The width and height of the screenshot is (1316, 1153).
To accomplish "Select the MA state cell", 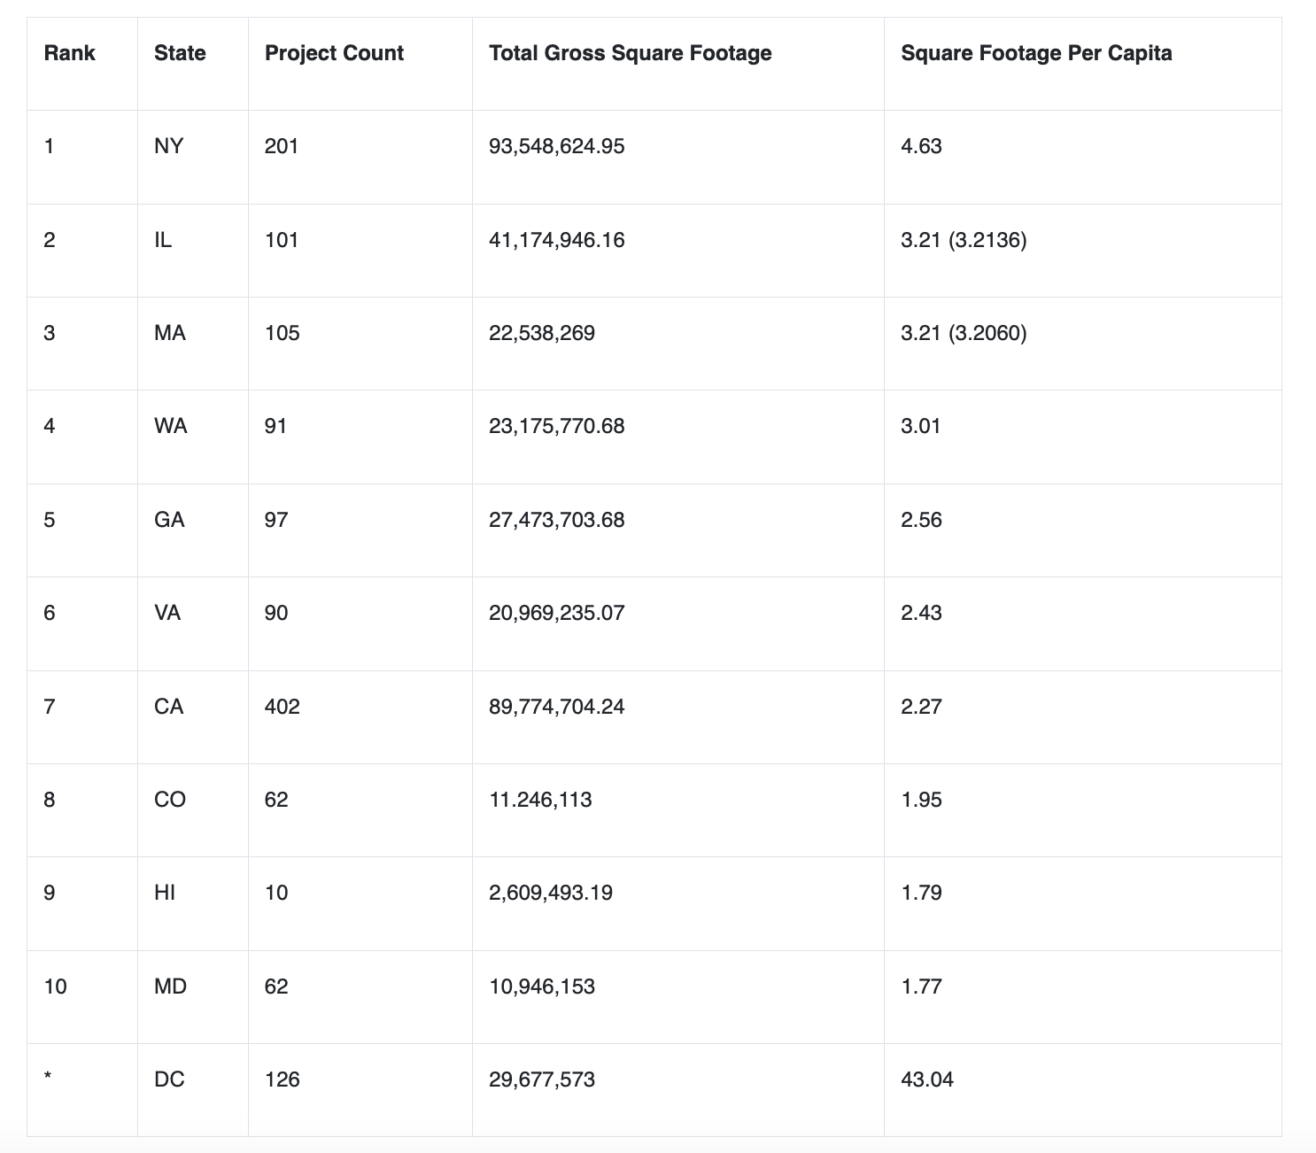I will click(170, 333).
